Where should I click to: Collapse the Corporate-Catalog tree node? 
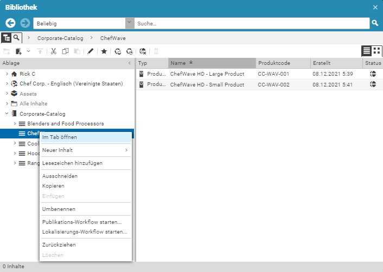coord(7,114)
